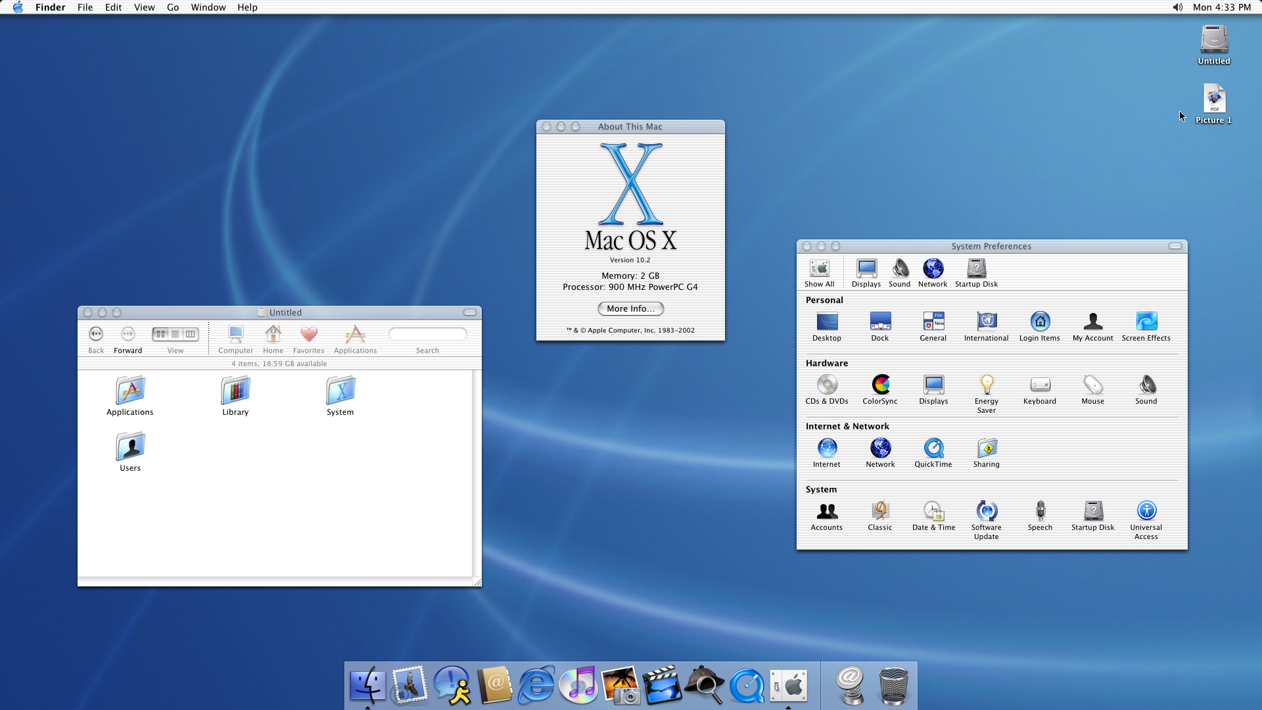Open Screen Effects preferences
1262x710 pixels.
[x=1146, y=322]
